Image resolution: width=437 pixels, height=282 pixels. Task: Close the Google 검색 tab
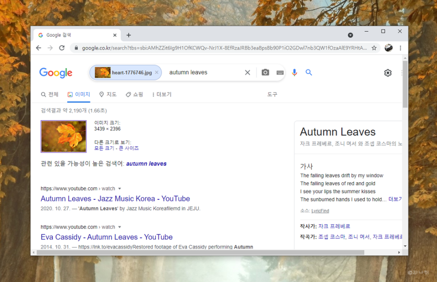click(x=115, y=35)
